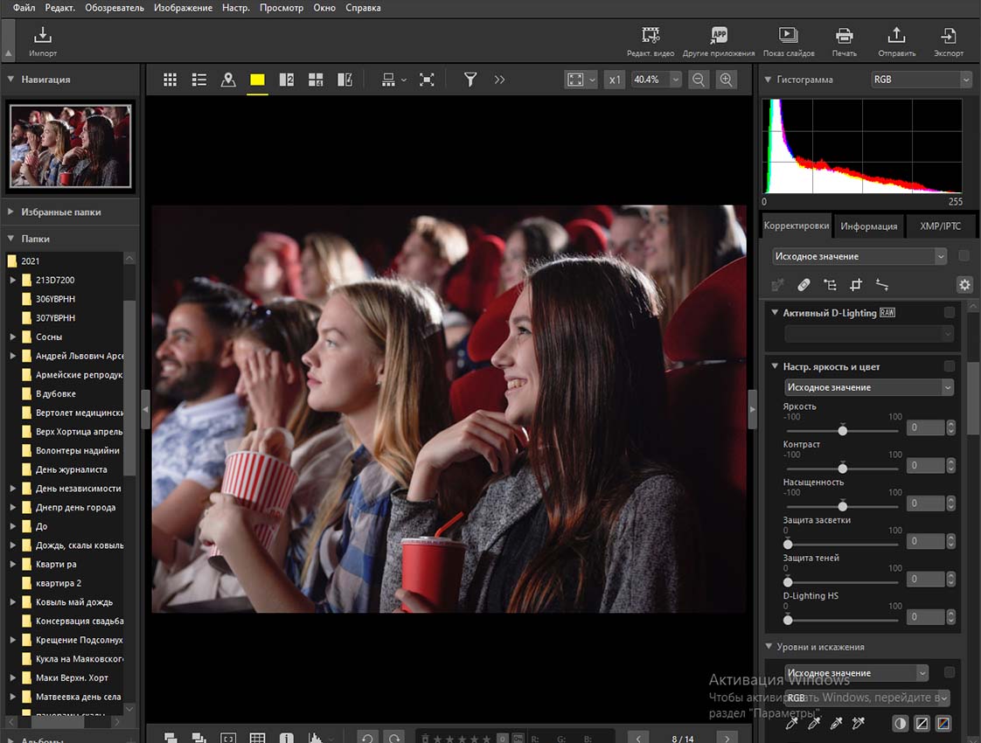Set zoom to x1 (100%)
981x743 pixels.
pyautogui.click(x=615, y=80)
